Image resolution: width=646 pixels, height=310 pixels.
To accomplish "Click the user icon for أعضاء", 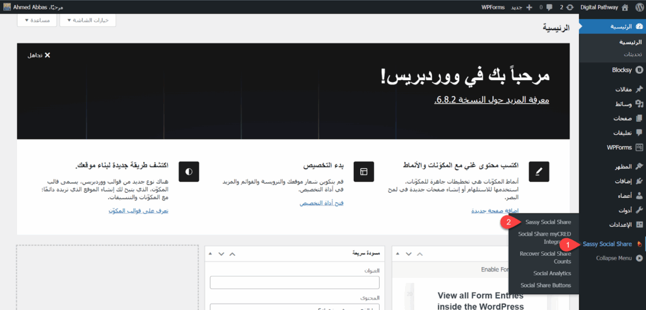I will pos(639,195).
